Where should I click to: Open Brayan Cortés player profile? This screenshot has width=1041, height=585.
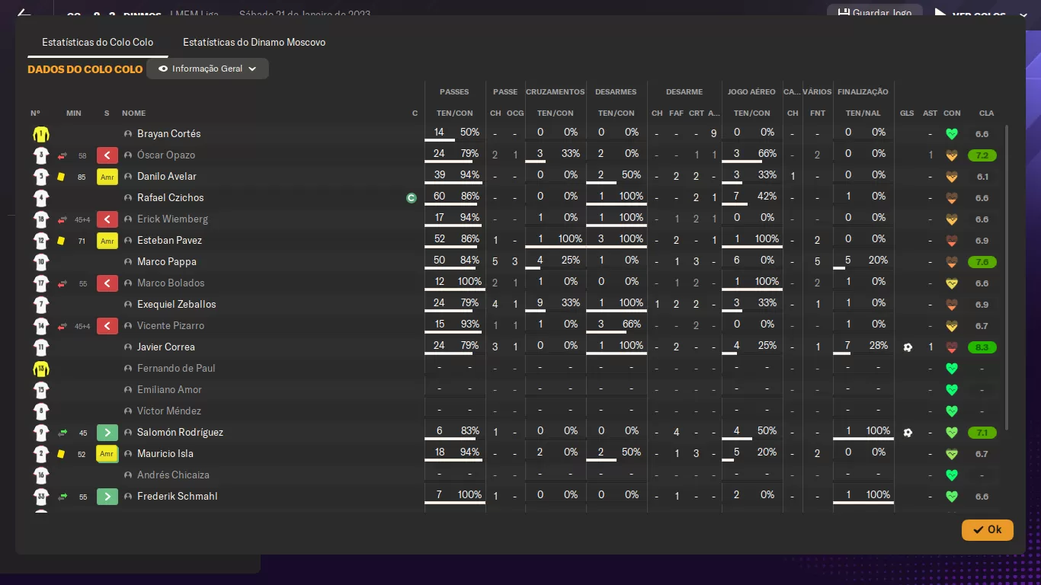tap(169, 134)
